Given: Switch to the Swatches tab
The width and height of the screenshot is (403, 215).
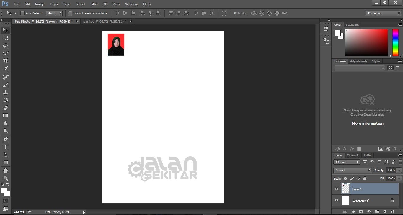Looking at the screenshot, I should coord(352,25).
